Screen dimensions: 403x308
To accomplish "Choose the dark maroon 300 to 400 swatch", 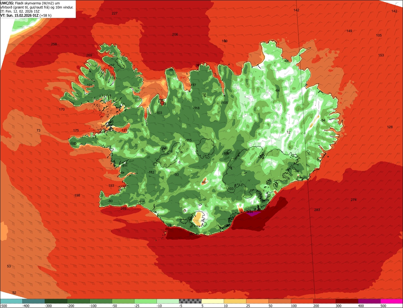I will (347, 301).
